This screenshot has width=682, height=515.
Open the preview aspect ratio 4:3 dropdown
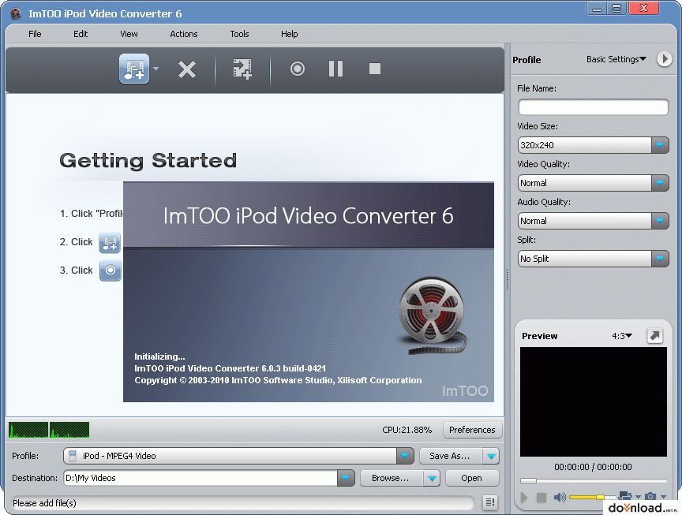622,336
